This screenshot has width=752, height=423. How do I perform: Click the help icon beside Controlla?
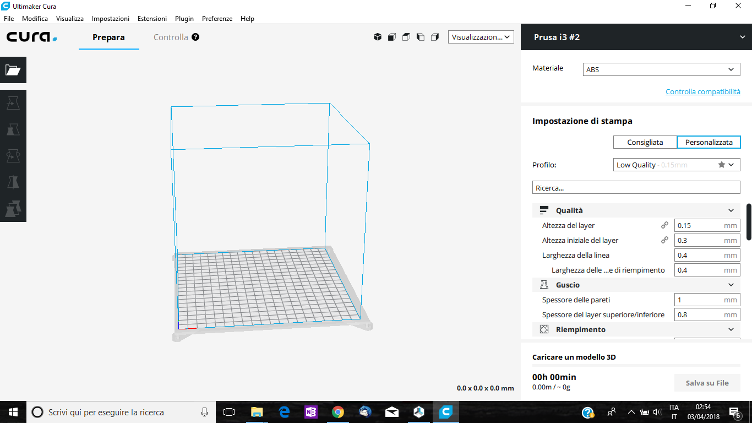(195, 37)
